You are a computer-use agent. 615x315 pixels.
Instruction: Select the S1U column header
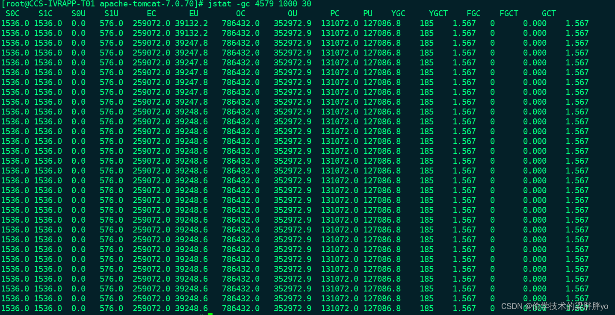tap(111, 14)
